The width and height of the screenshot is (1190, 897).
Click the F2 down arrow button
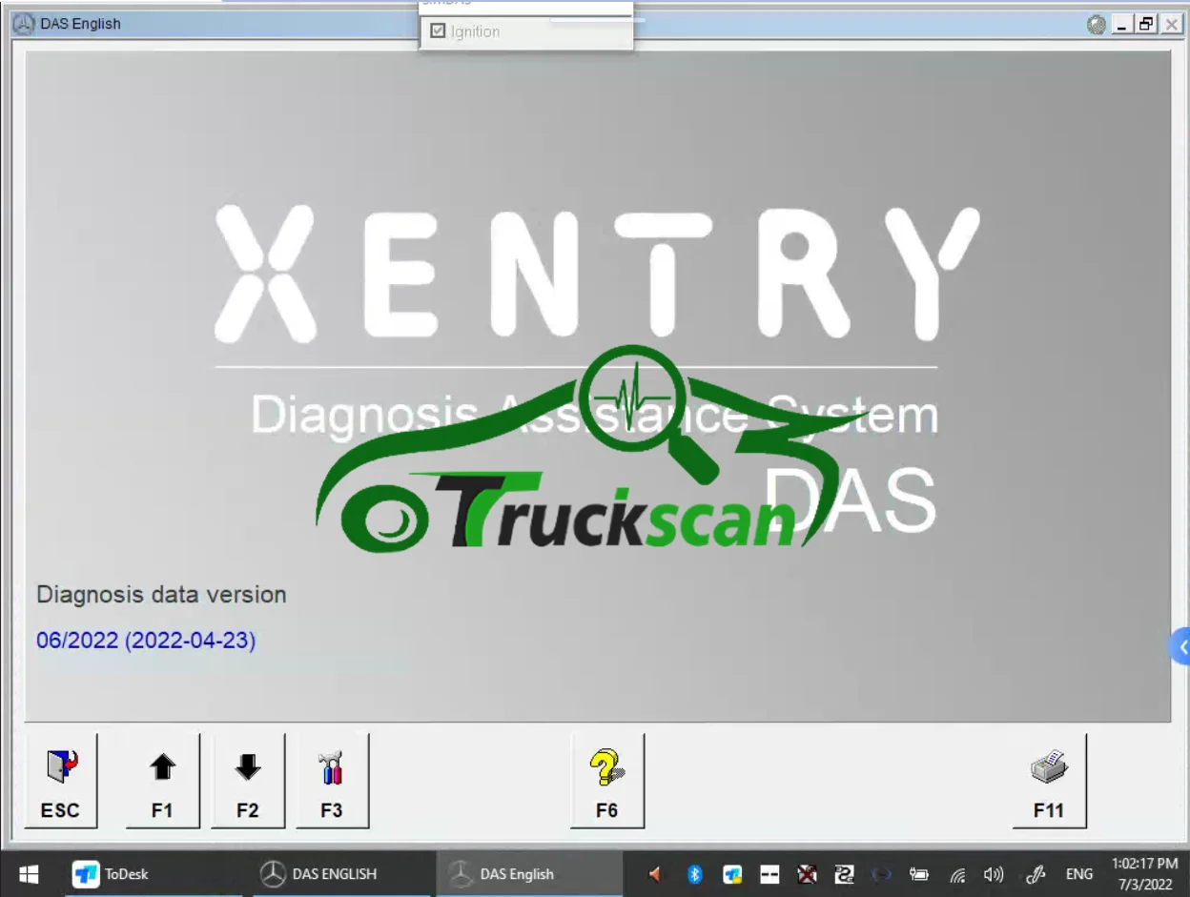click(248, 781)
